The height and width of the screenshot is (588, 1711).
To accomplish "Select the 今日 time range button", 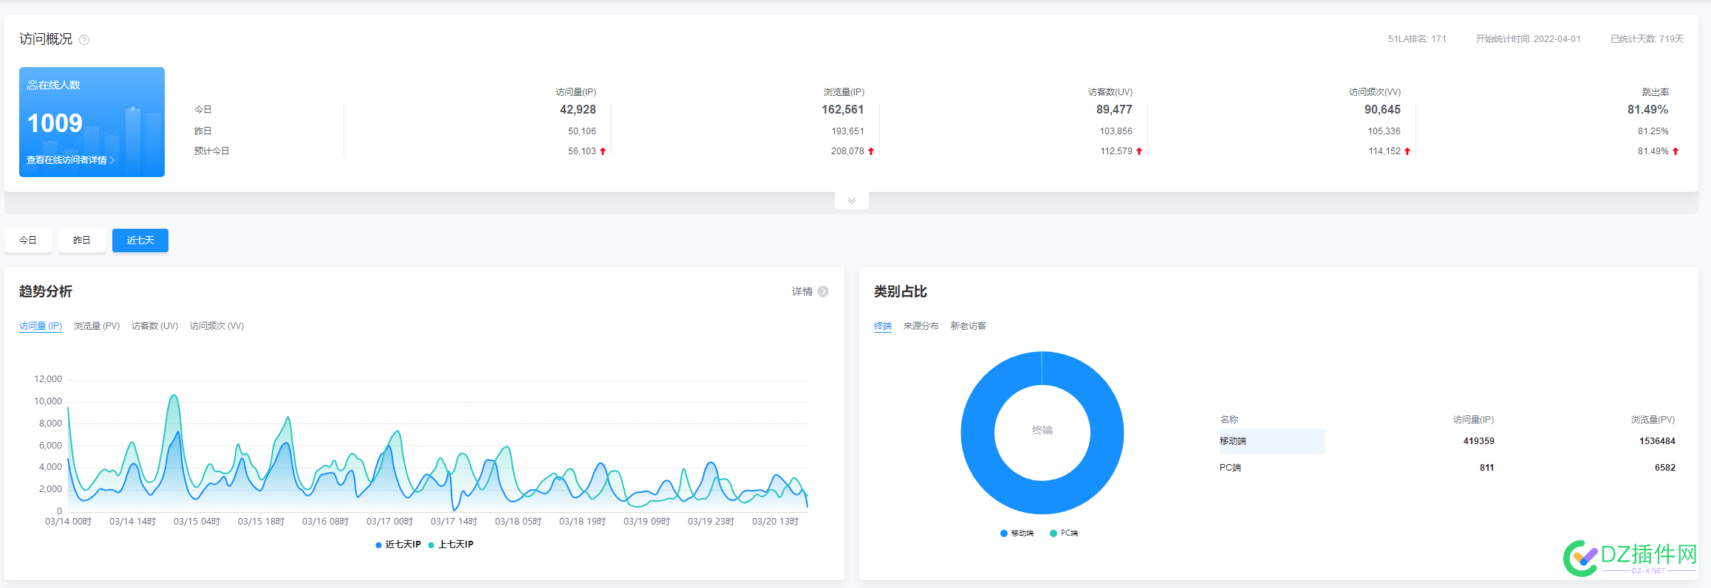I will pos(28,241).
